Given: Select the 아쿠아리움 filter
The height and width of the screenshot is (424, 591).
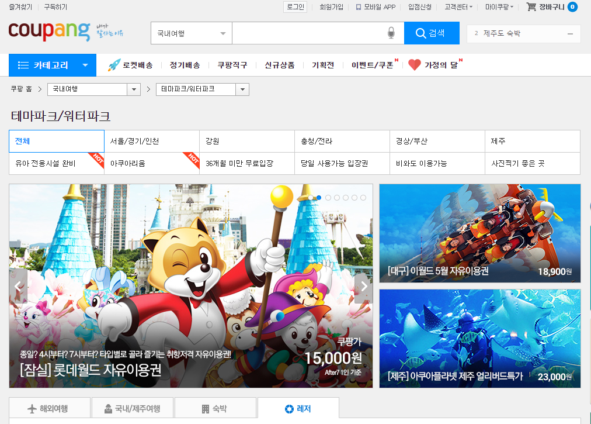Looking at the screenshot, I should click(x=152, y=164).
